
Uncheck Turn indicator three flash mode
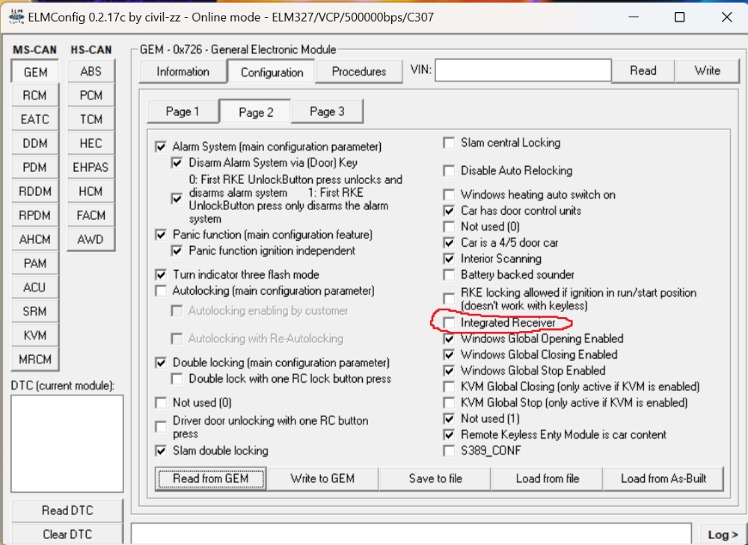[x=161, y=274]
